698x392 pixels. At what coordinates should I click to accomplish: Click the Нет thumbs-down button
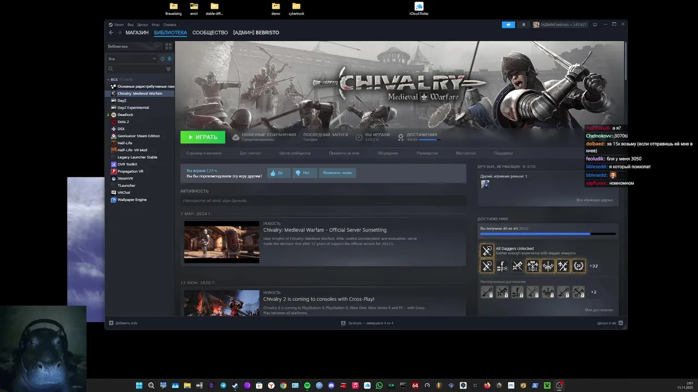coord(304,173)
